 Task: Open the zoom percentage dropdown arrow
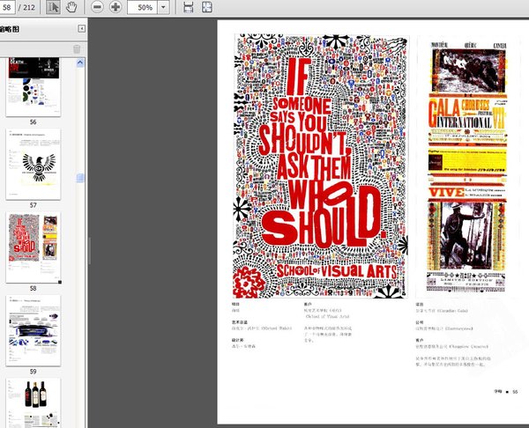click(x=164, y=7)
